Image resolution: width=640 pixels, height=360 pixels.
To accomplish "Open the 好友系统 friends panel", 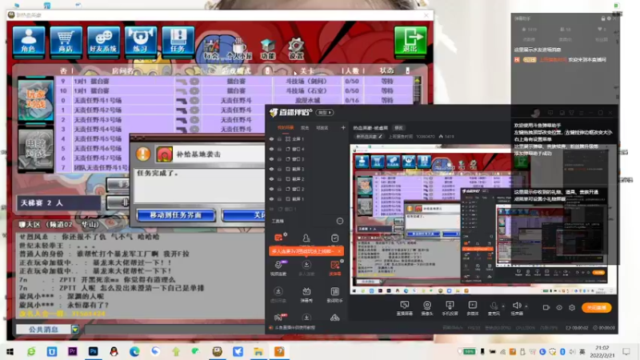I will tap(103, 41).
